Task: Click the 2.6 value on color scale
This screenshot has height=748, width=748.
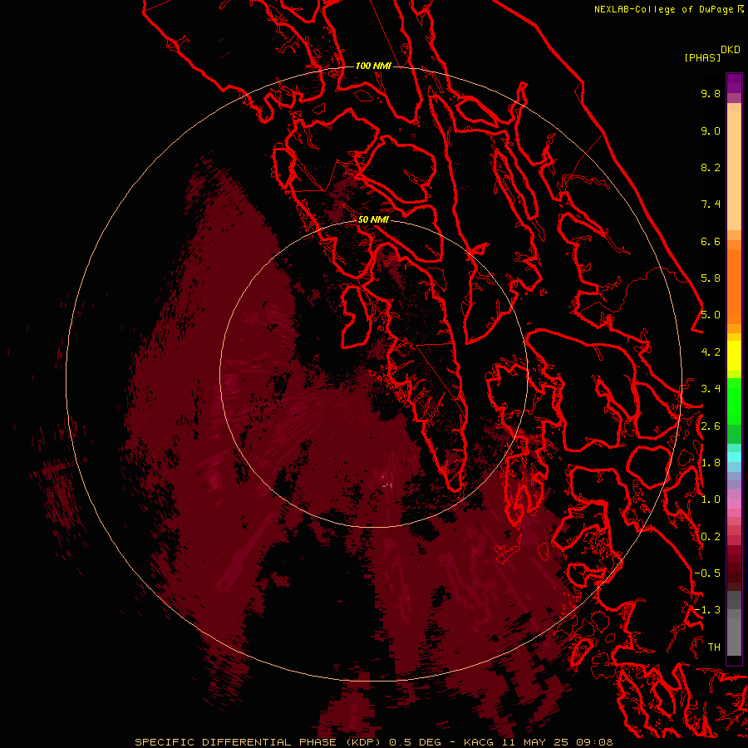Action: coord(711,426)
